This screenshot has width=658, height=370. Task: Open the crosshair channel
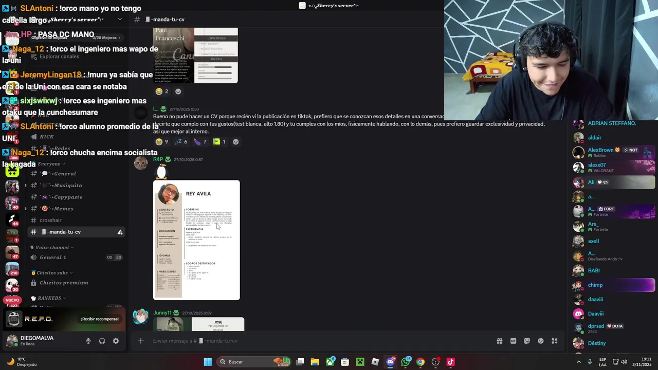(76, 220)
